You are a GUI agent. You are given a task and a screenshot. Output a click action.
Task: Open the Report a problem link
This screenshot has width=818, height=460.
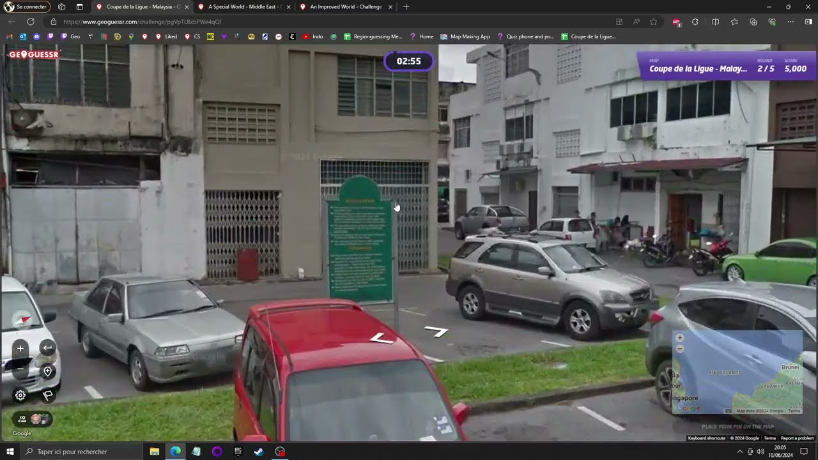(x=797, y=438)
